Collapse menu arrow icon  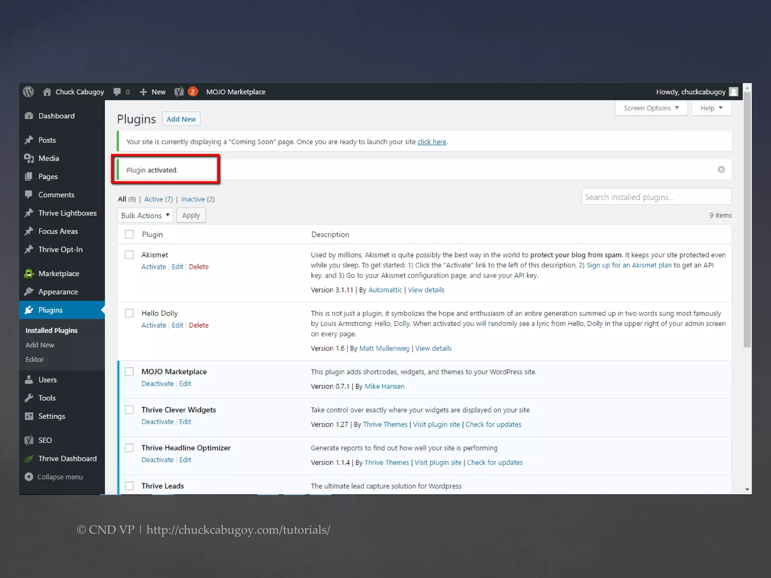point(29,477)
